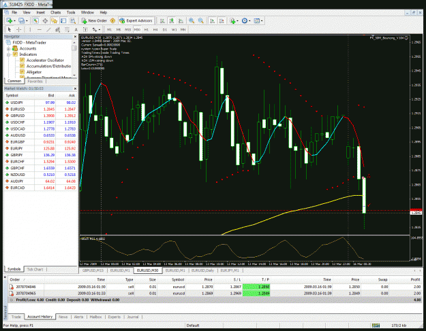426x331 pixels.
Task: Select the horizontal line drawing tool
Action: pyautogui.click(x=40, y=29)
